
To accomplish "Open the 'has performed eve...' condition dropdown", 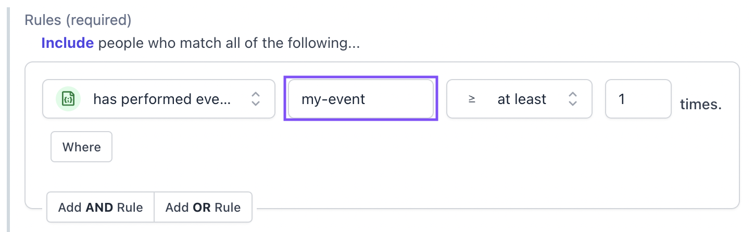I will (159, 99).
